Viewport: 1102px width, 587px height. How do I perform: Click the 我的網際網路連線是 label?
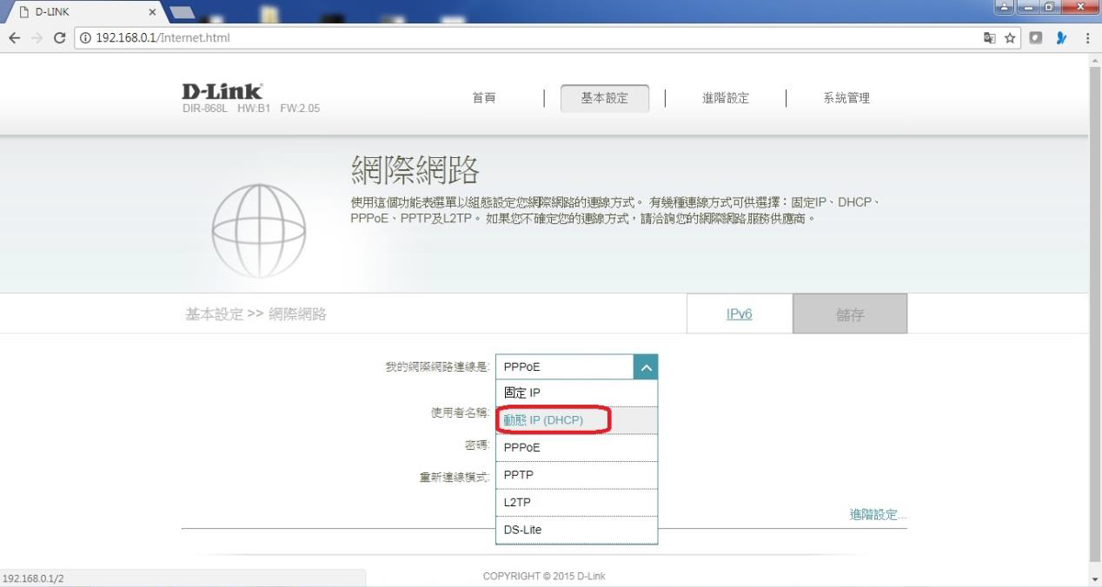click(x=438, y=367)
